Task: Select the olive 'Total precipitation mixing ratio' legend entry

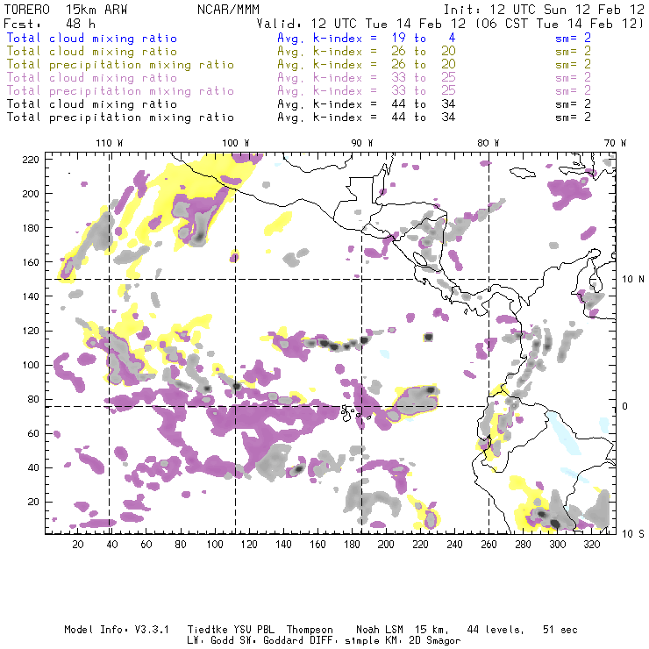Action: [120, 65]
